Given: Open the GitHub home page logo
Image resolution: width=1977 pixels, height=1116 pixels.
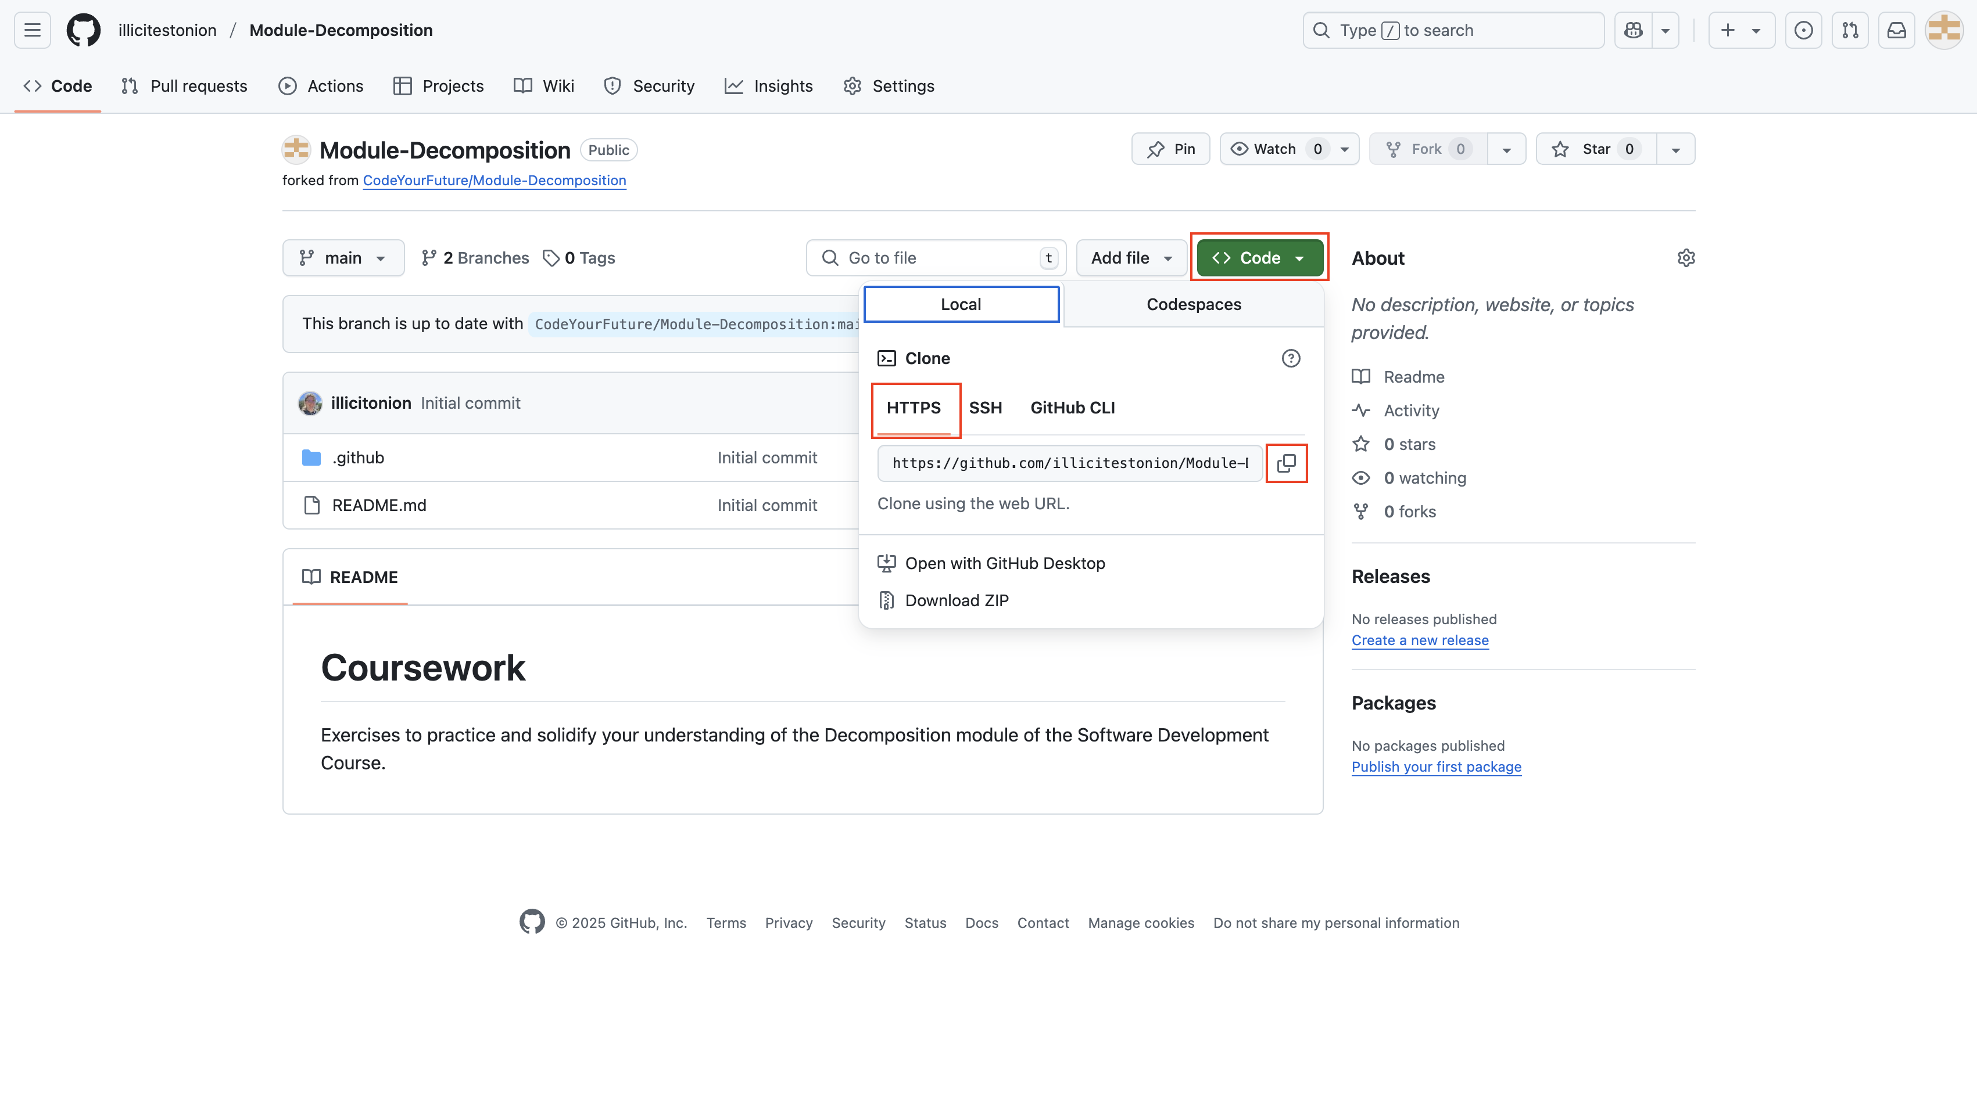Looking at the screenshot, I should coord(83,30).
